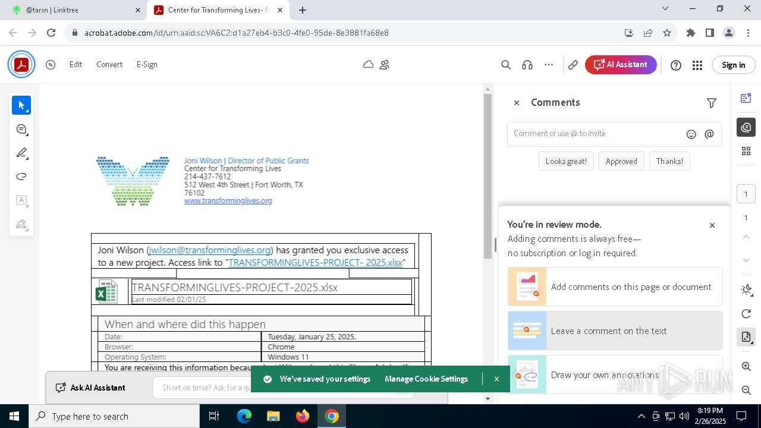The width and height of the screenshot is (761, 428).
Task: Open the Adobe Acrobat home logo
Action: [x=21, y=65]
